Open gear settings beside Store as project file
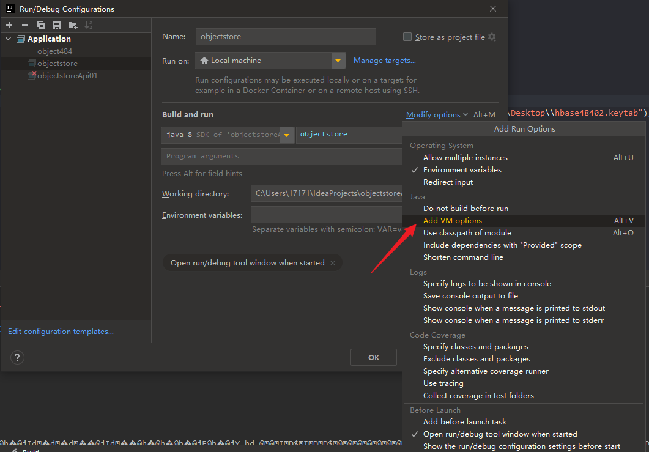 coord(492,37)
